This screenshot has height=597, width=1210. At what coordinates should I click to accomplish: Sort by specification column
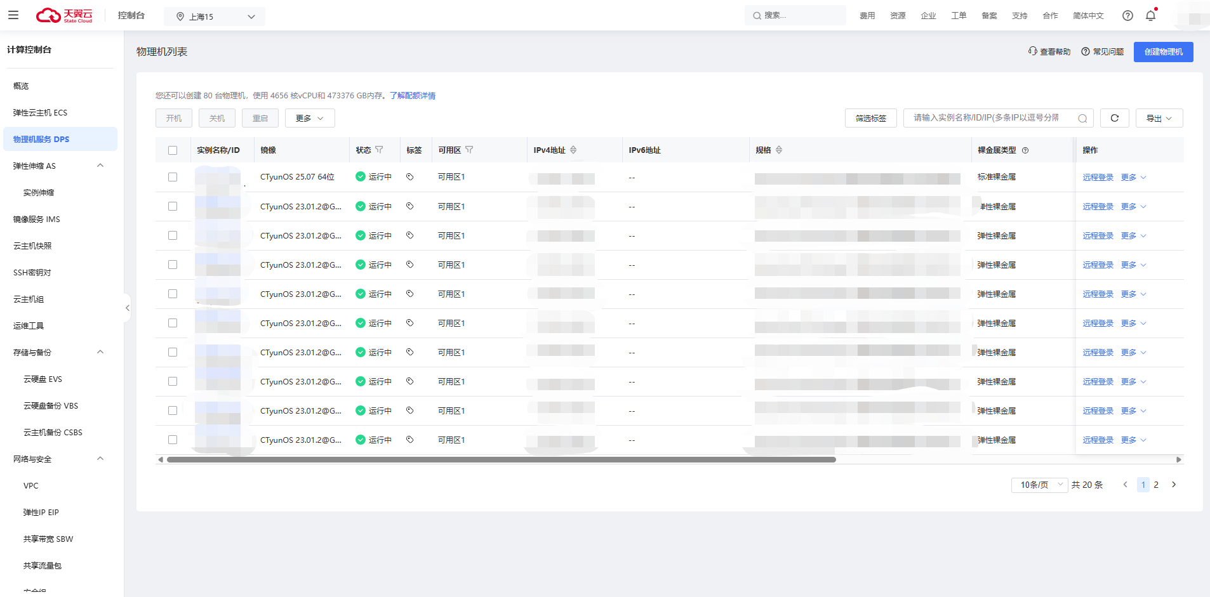coord(779,150)
